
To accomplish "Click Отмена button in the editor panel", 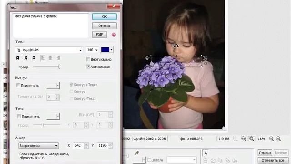I will (265, 153).
